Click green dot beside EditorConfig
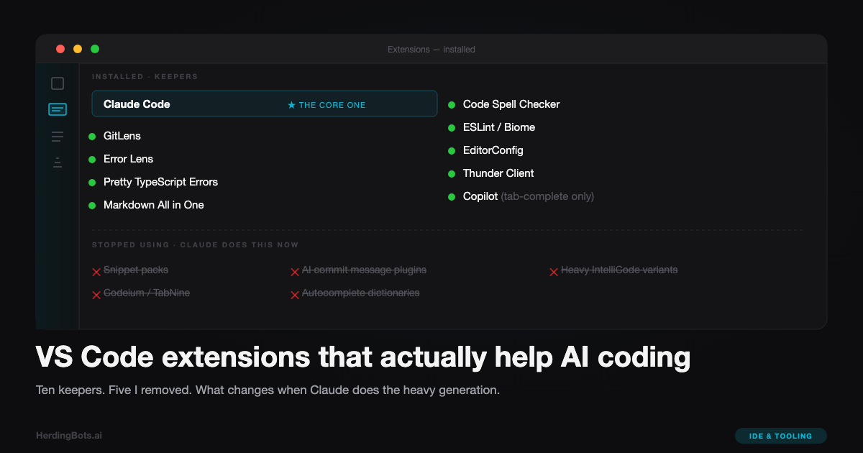Screen dimensions: 863x453 point(452,151)
